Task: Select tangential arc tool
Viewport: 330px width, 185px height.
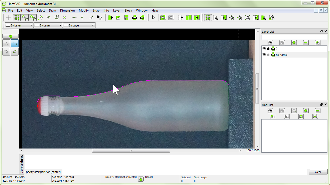Action: pos(15,52)
